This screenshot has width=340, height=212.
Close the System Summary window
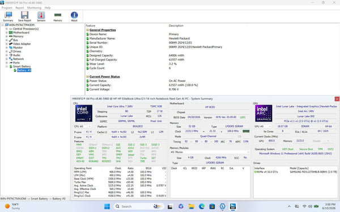coord(337,99)
